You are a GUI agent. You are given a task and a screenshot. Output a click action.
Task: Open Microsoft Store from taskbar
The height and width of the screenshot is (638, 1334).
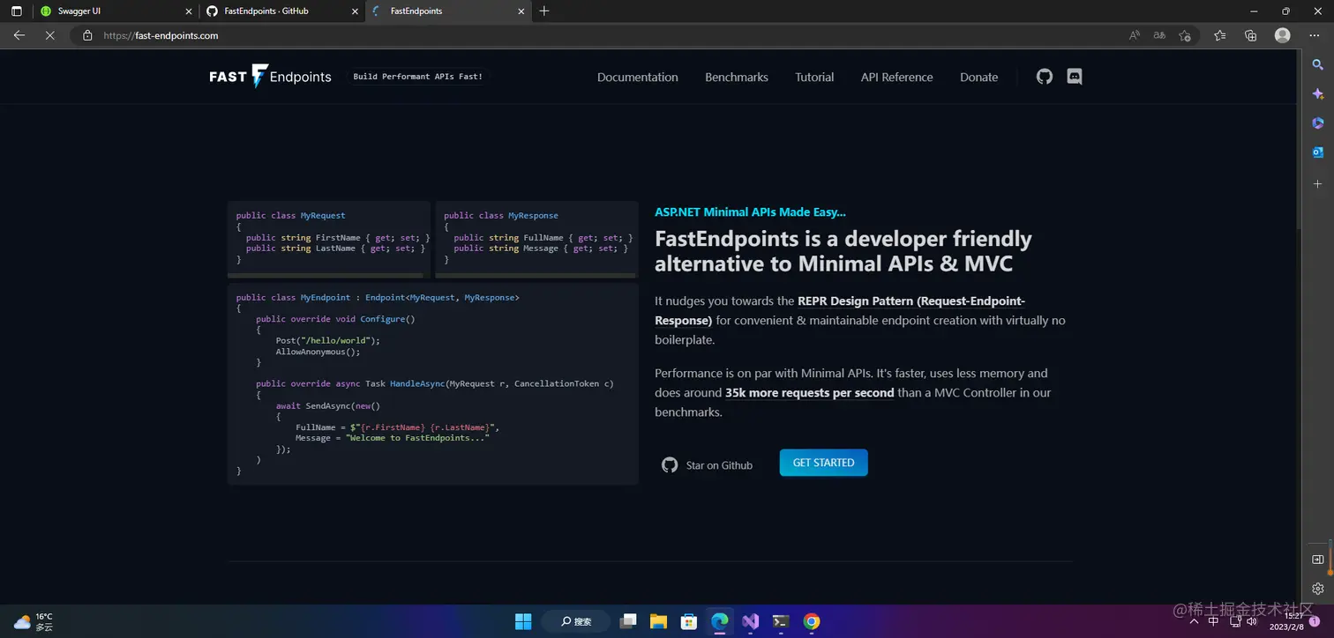689,621
